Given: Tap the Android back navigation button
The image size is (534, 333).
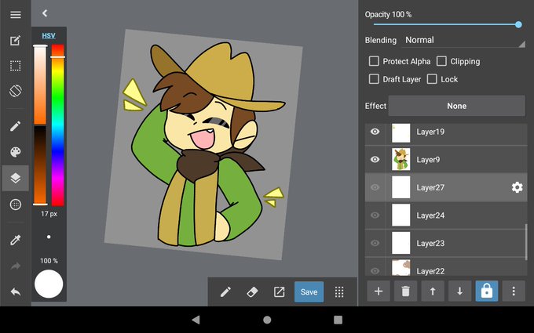Looking at the screenshot, I should 196,320.
